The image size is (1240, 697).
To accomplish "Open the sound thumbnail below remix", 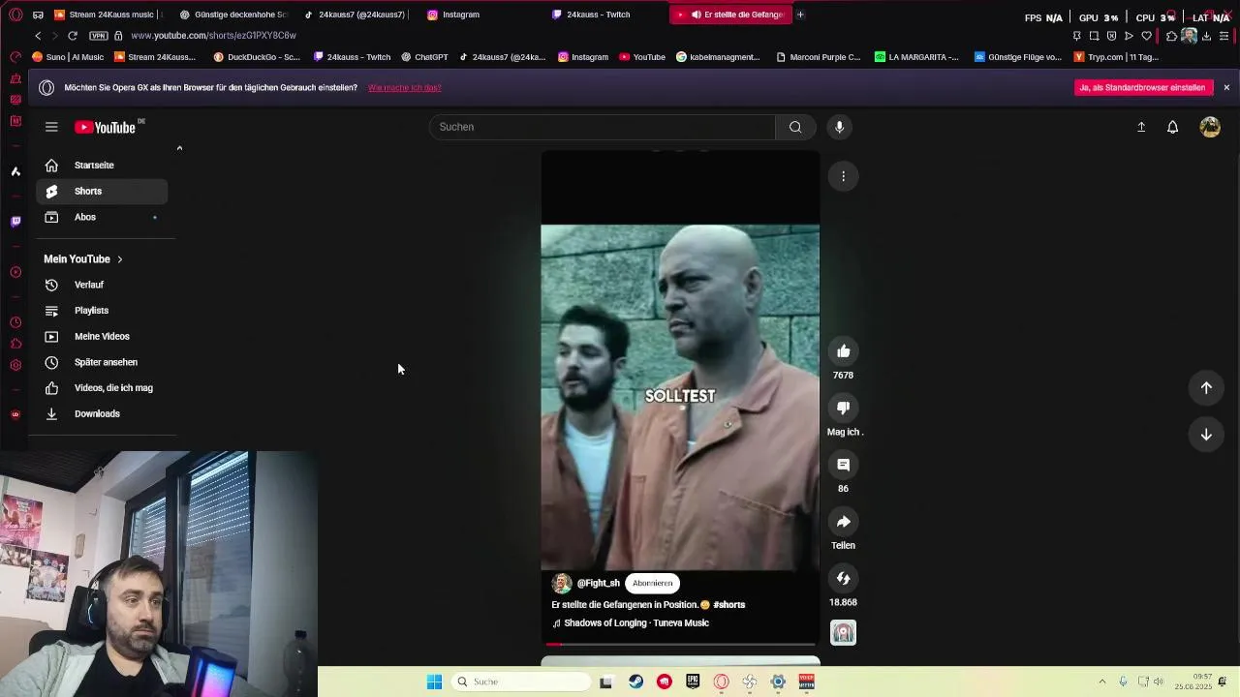I will 843,633.
